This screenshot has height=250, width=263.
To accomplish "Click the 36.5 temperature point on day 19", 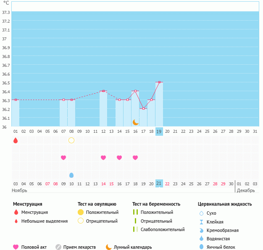I will [159, 82].
